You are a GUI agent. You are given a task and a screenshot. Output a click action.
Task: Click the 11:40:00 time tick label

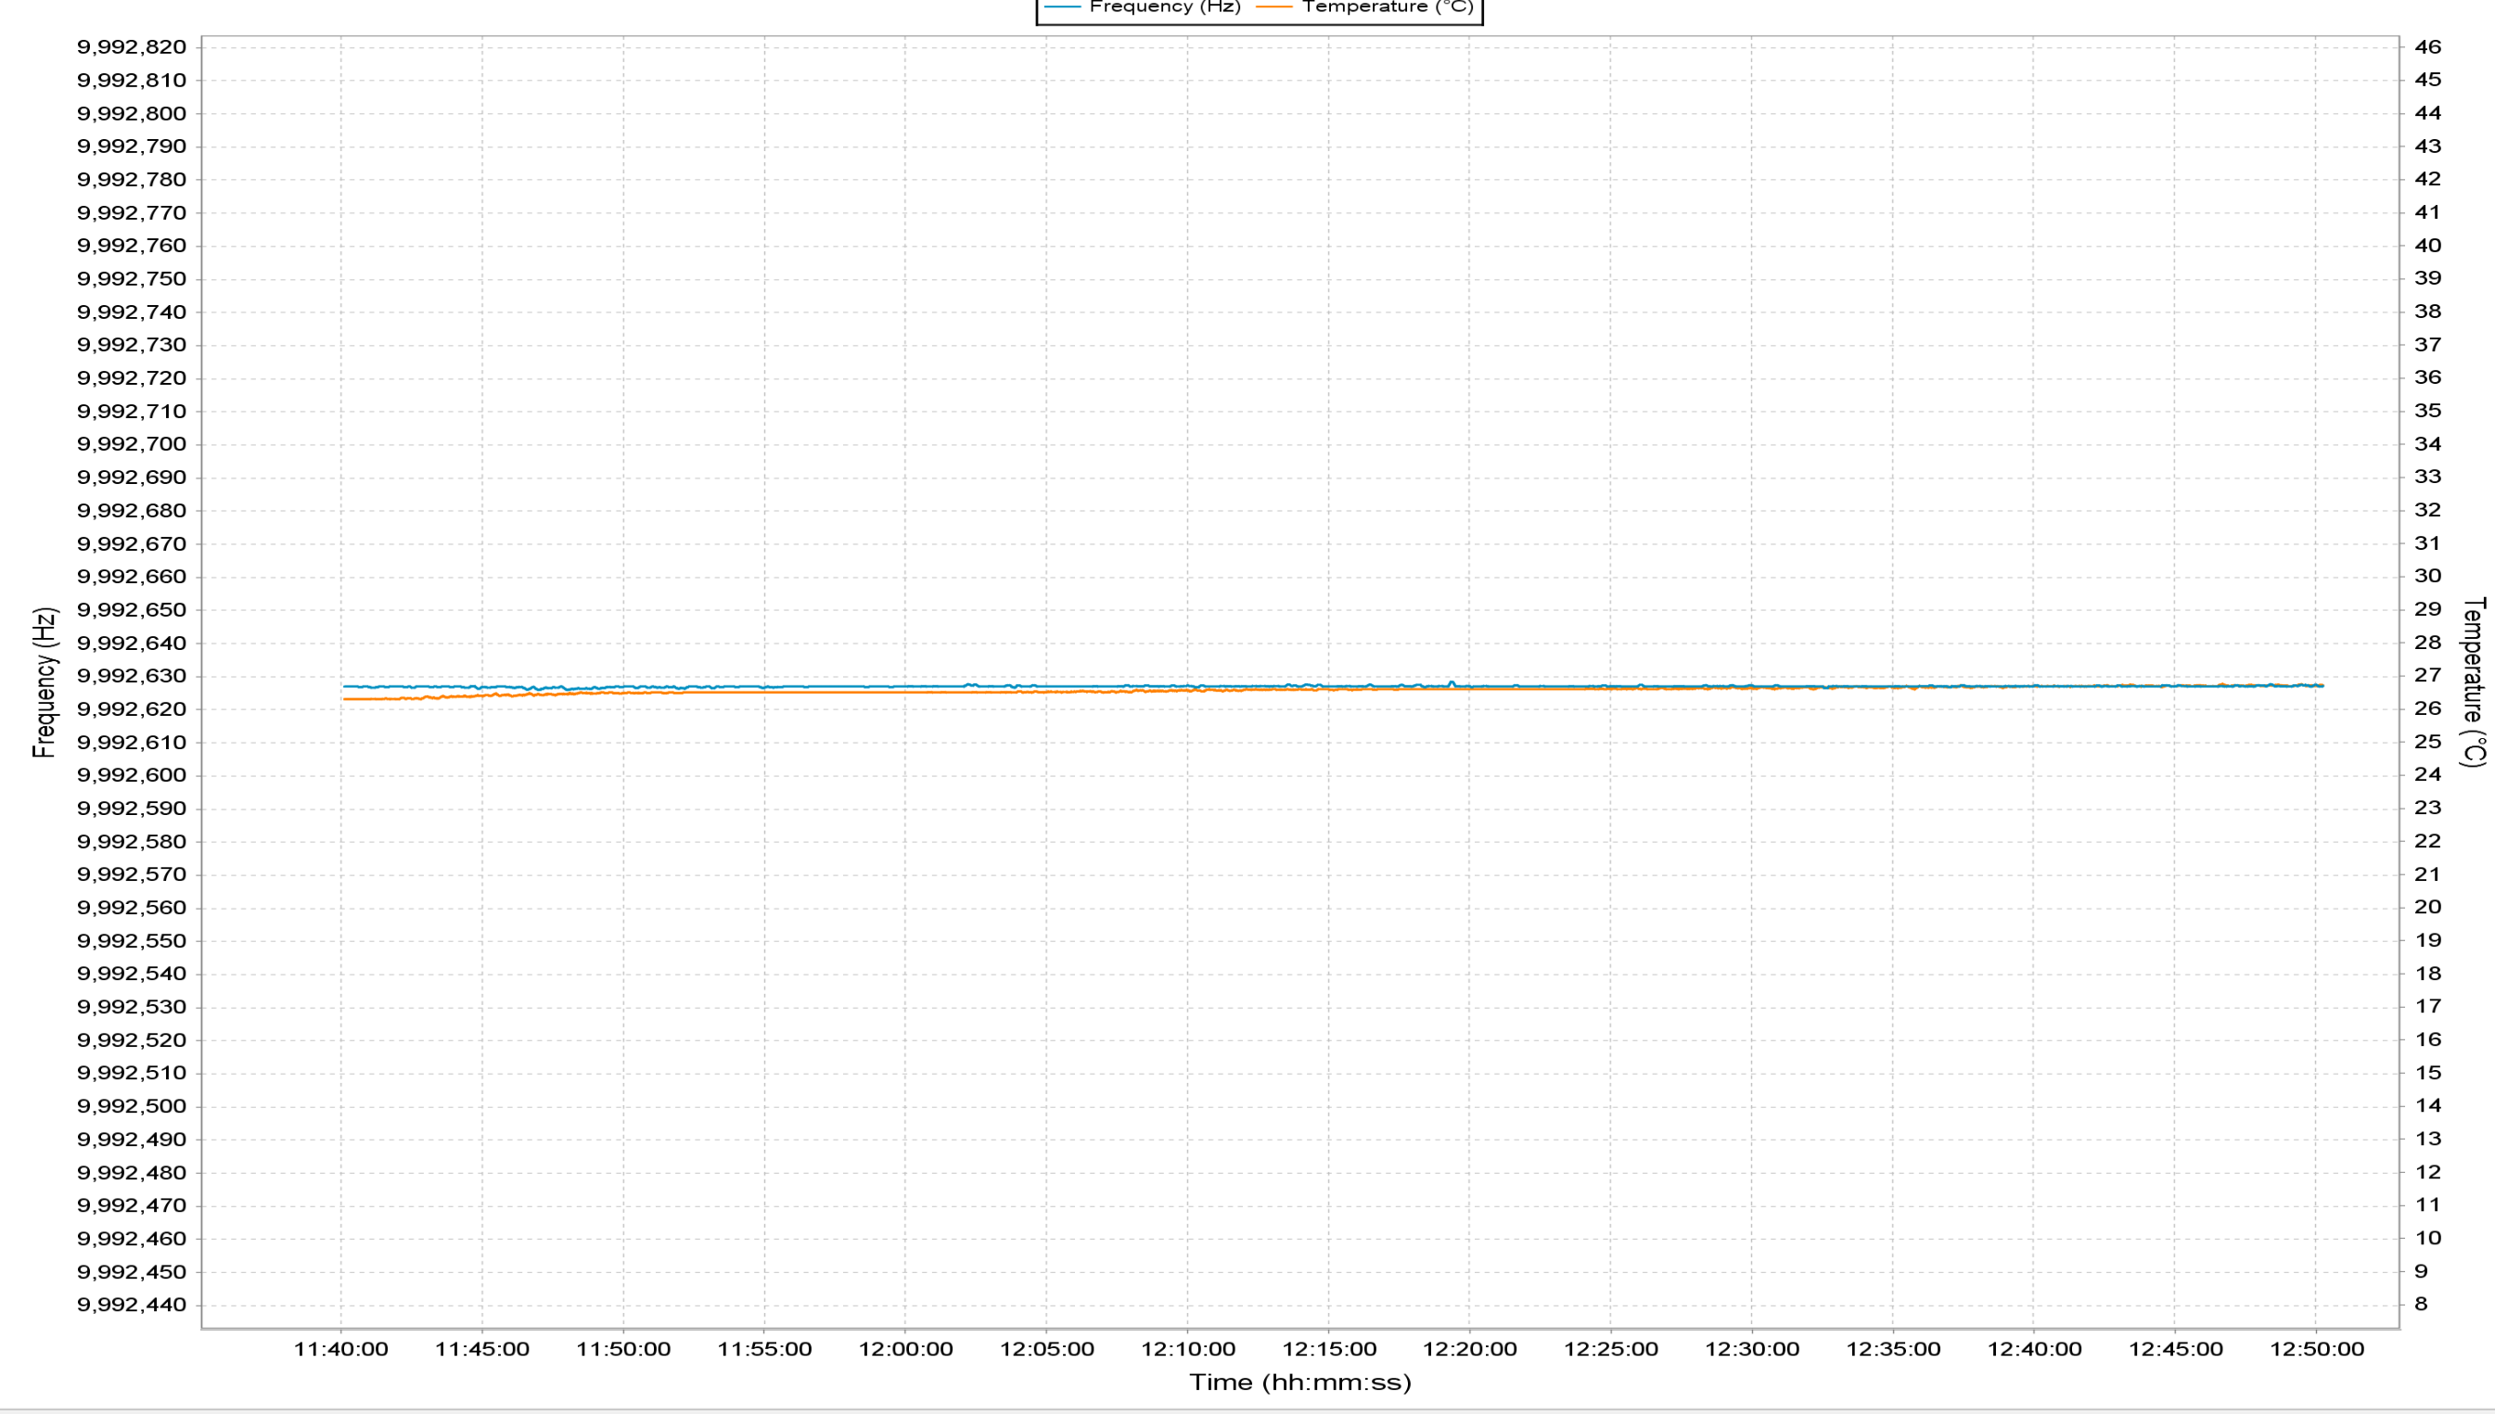[341, 1349]
